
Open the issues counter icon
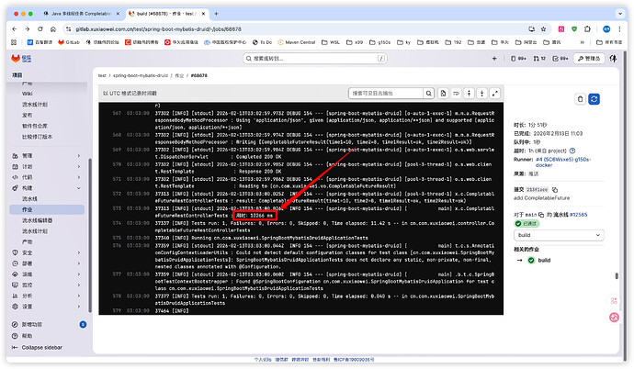coord(518,59)
